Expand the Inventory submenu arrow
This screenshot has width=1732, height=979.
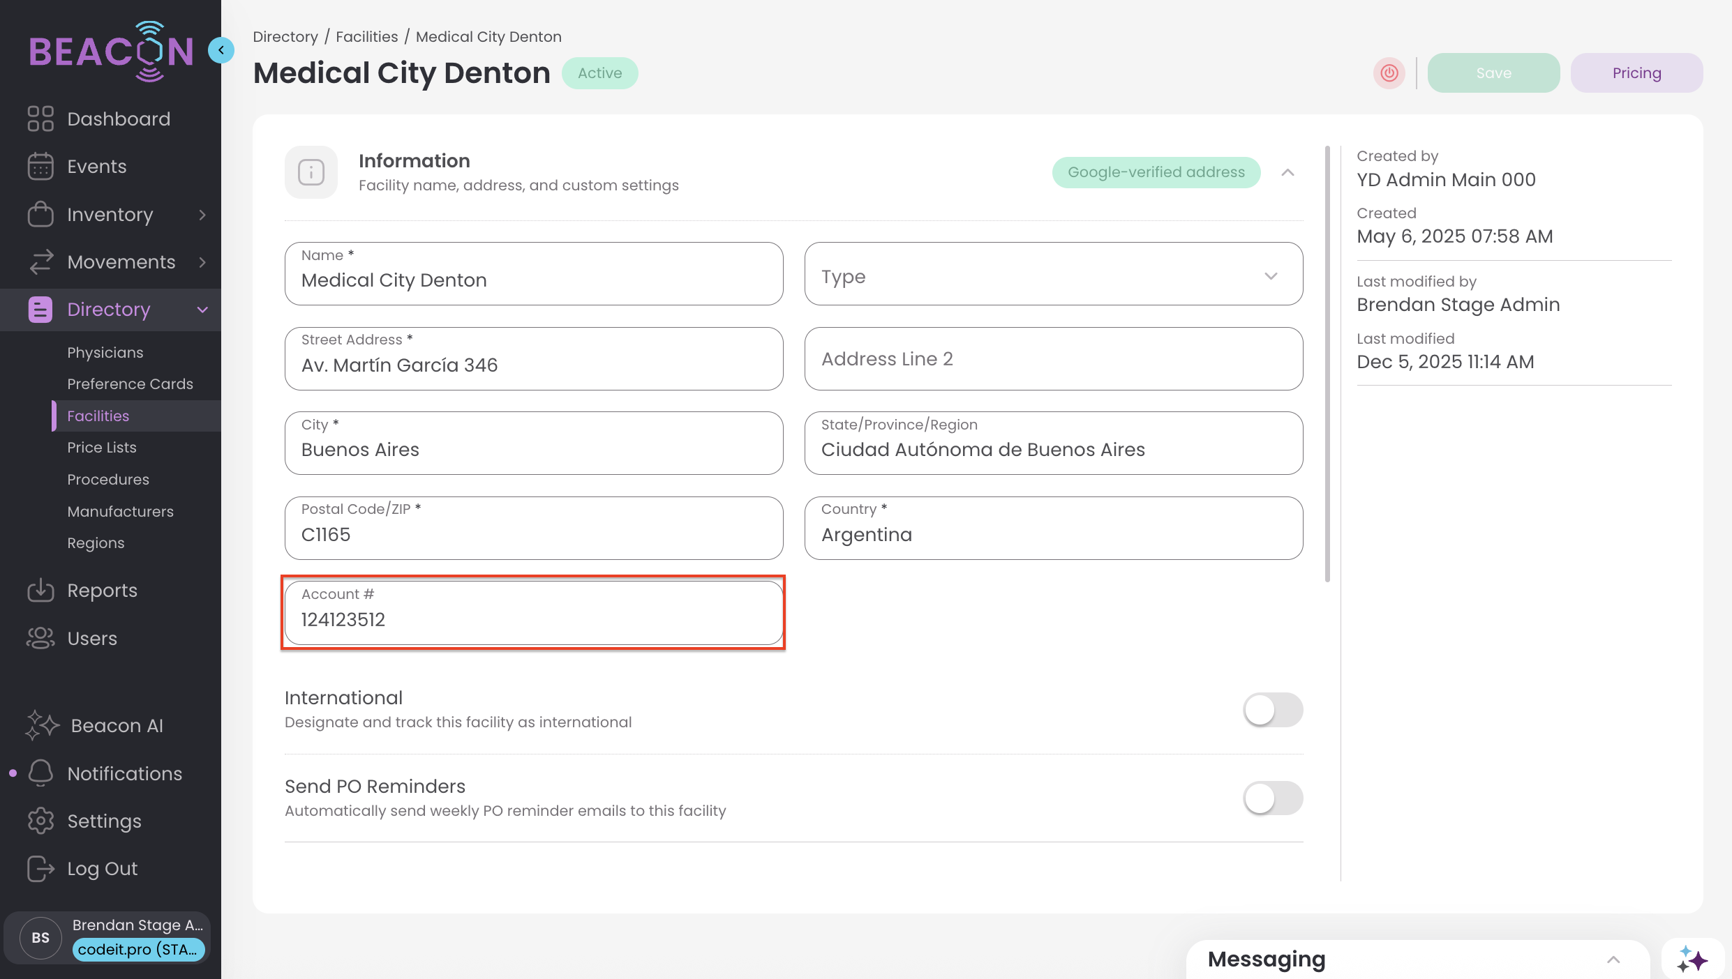tap(202, 215)
